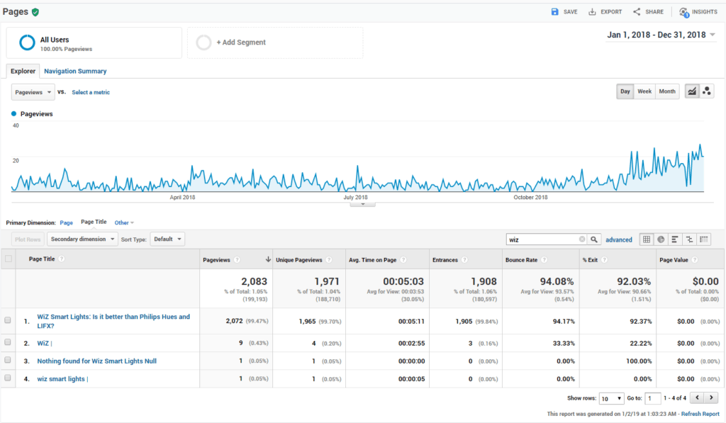This screenshot has height=423, width=726.
Task: Click the small expander arrow below the chart
Action: pyautogui.click(x=362, y=204)
